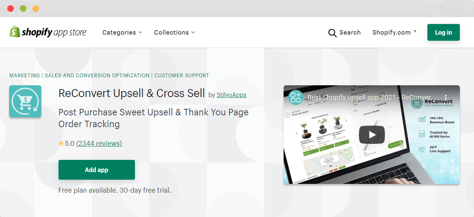The height and width of the screenshot is (217, 474).
Task: Open the video title 'Best Shopify upsell app 2021'
Action: (x=371, y=97)
